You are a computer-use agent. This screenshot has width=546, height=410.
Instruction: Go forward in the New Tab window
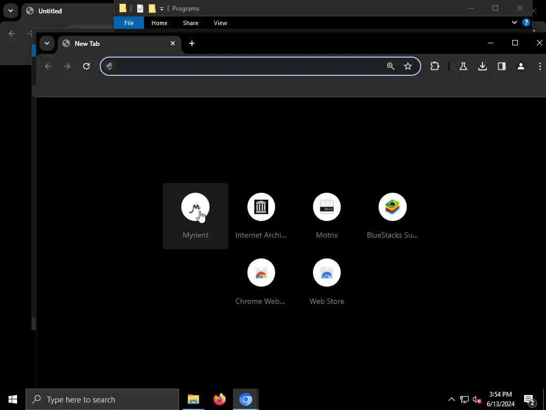(x=67, y=66)
